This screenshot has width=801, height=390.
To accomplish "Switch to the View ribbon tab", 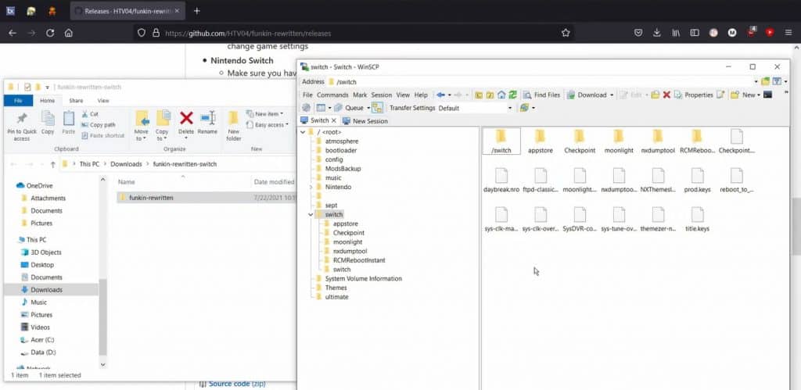I will 103,101.
